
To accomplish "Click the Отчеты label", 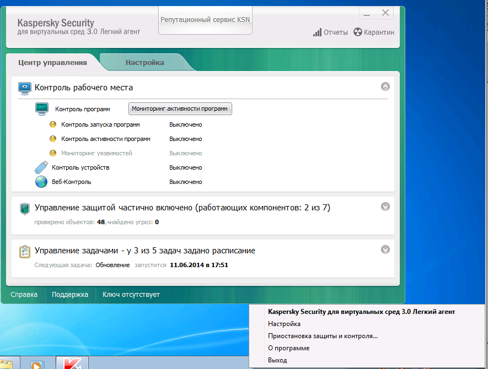I will click(x=335, y=32).
